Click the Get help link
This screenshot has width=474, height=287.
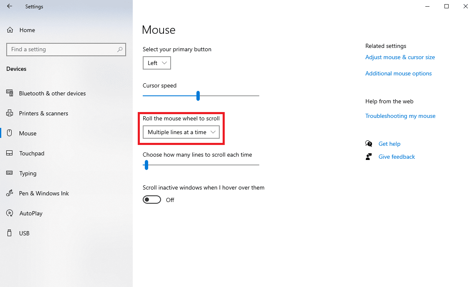click(390, 144)
